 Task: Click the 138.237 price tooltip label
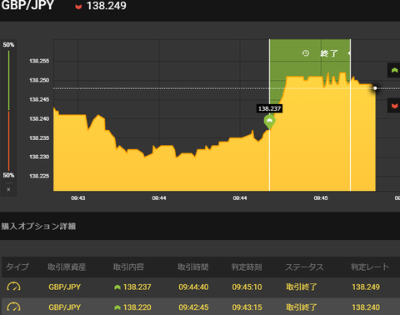[269, 108]
